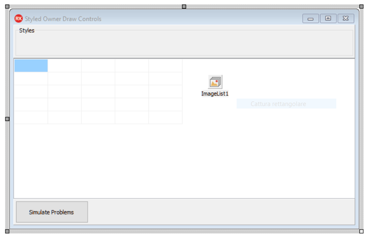Select the bottom-right cell of the grid
This screenshot has height=239, width=369.
point(165,117)
